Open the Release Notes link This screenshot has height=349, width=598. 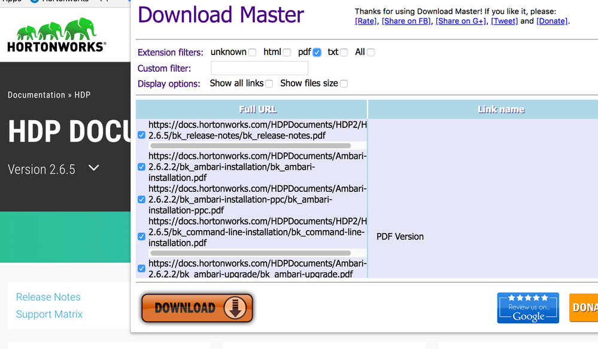(48, 297)
